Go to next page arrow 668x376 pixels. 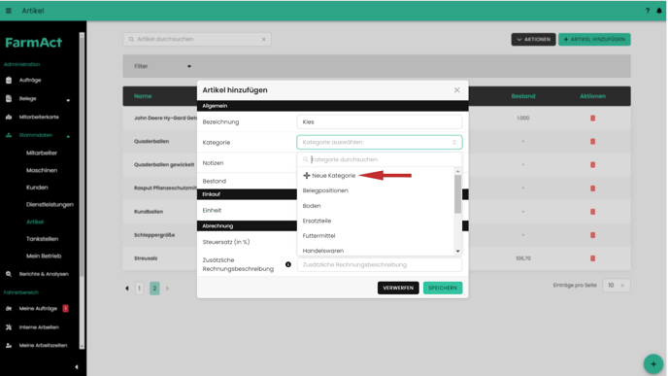click(x=167, y=289)
